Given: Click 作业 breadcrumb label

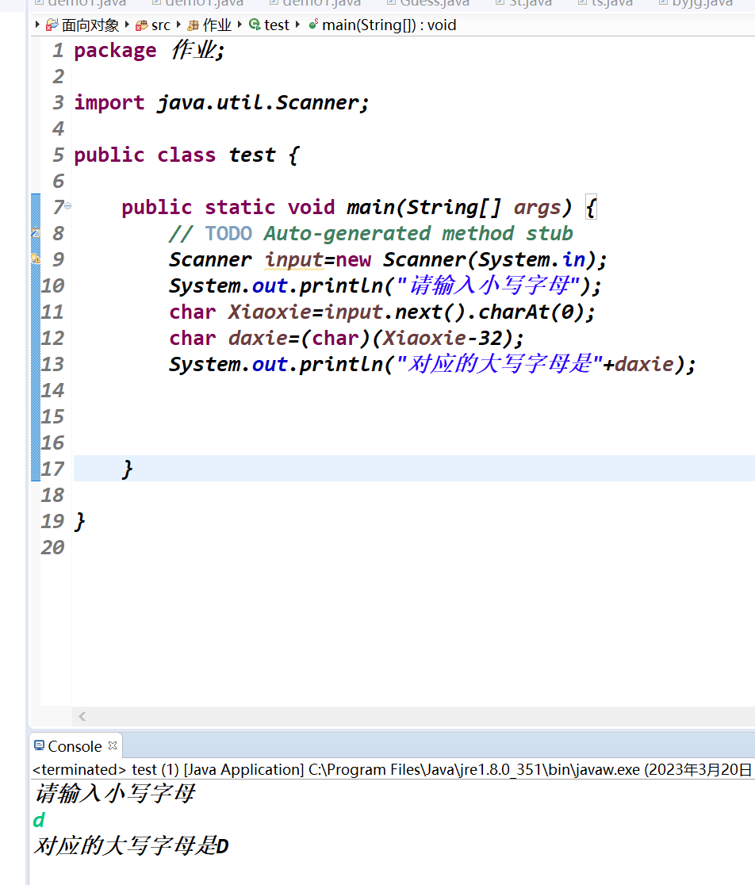Looking at the screenshot, I should point(217,25).
